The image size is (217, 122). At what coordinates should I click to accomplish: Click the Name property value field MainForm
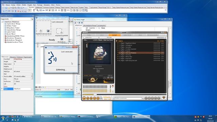pyautogui.click(x=22, y=89)
